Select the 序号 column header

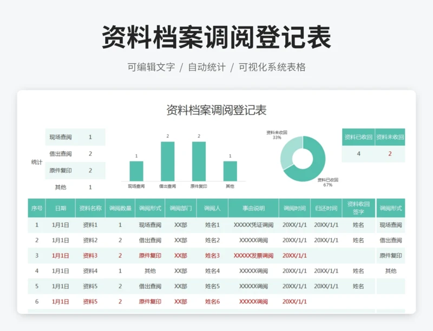[37, 208]
